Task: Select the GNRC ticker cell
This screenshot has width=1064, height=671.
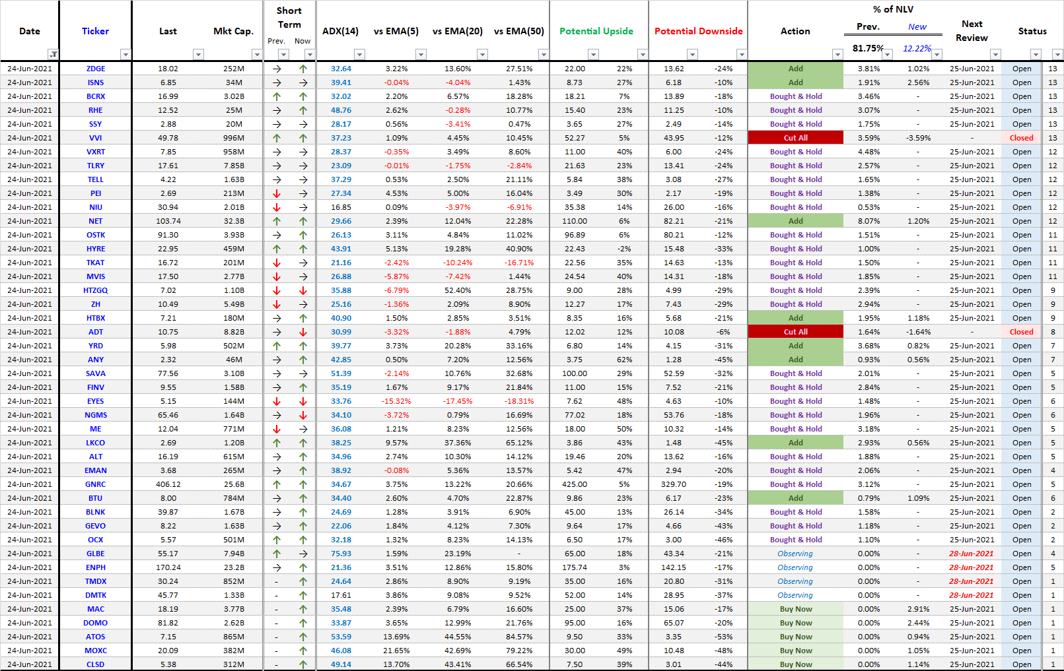Action: click(x=96, y=484)
